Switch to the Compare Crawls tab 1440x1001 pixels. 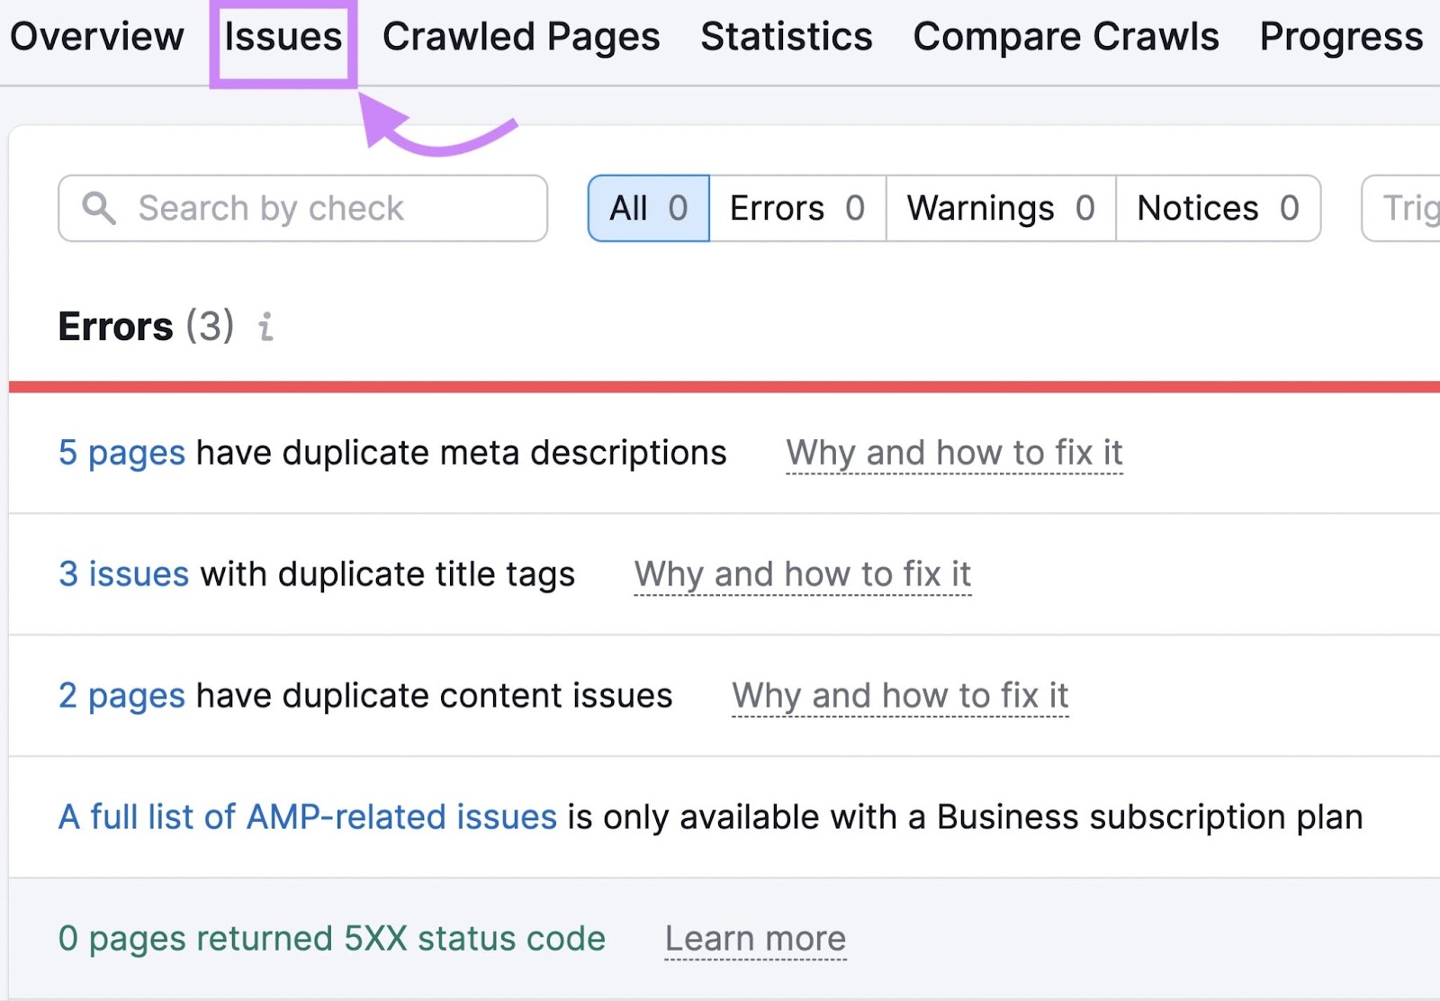tap(1066, 37)
